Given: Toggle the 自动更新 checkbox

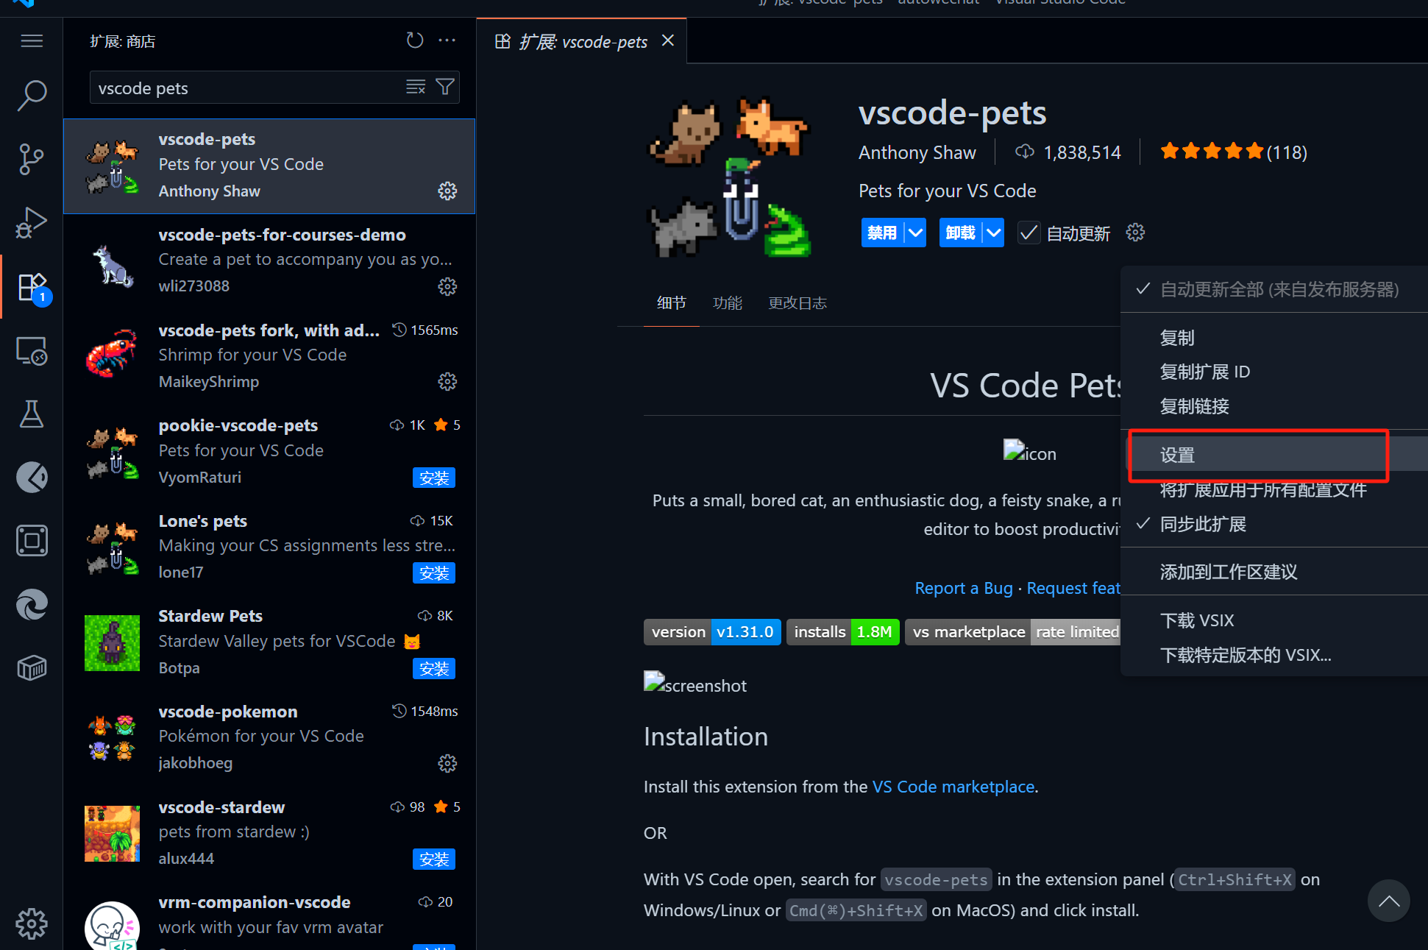Looking at the screenshot, I should coord(1029,233).
